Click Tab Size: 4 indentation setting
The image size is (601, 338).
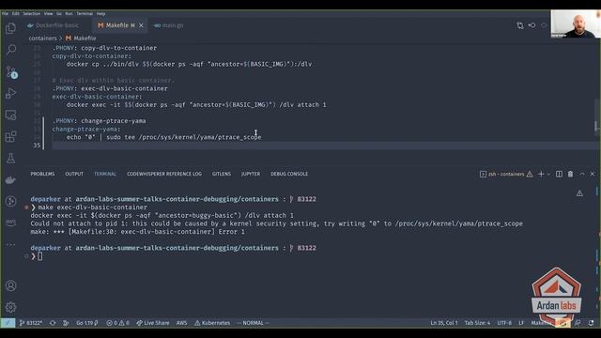point(477,323)
